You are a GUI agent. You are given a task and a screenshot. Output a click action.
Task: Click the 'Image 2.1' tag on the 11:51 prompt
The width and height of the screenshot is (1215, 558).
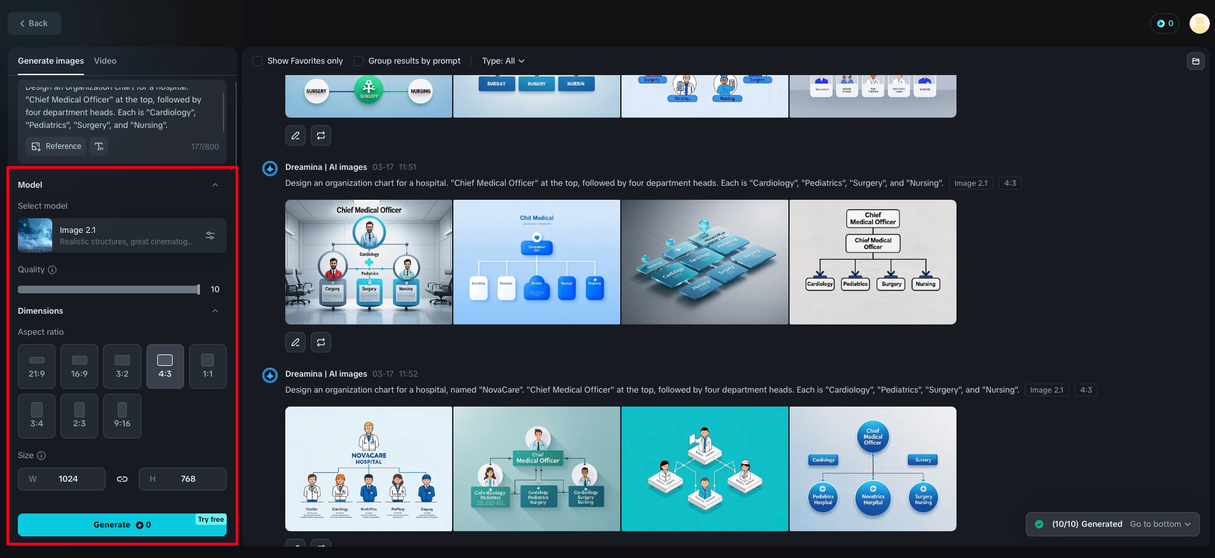pos(971,183)
